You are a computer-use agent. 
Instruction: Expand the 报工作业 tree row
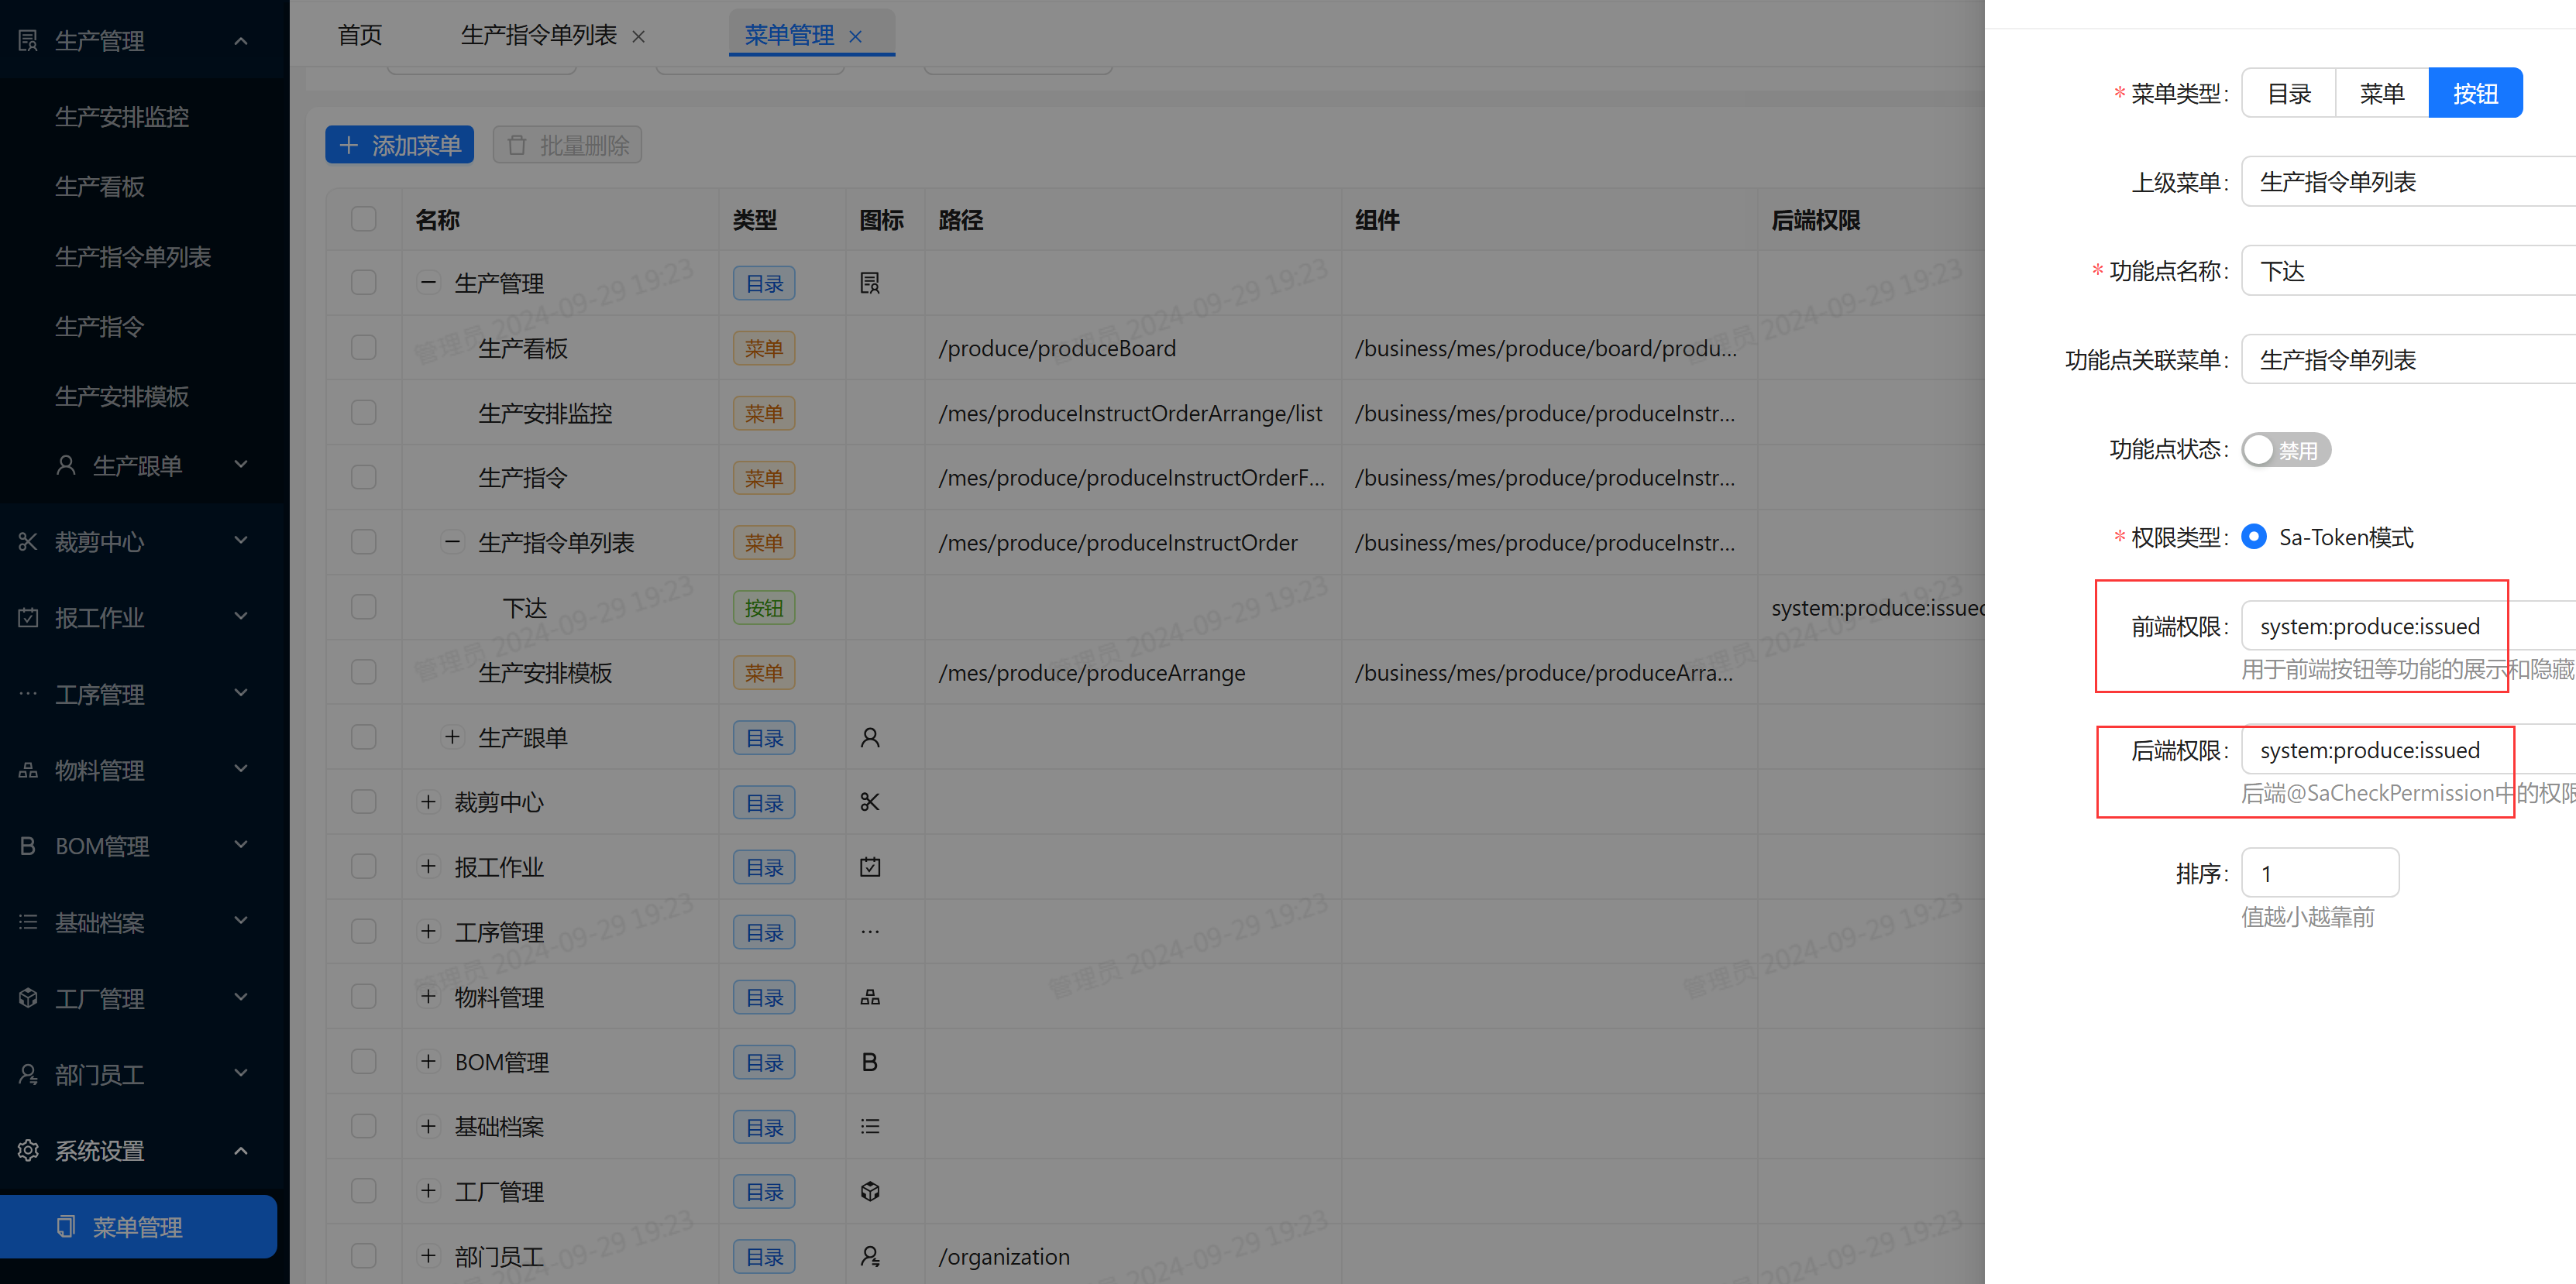(428, 867)
